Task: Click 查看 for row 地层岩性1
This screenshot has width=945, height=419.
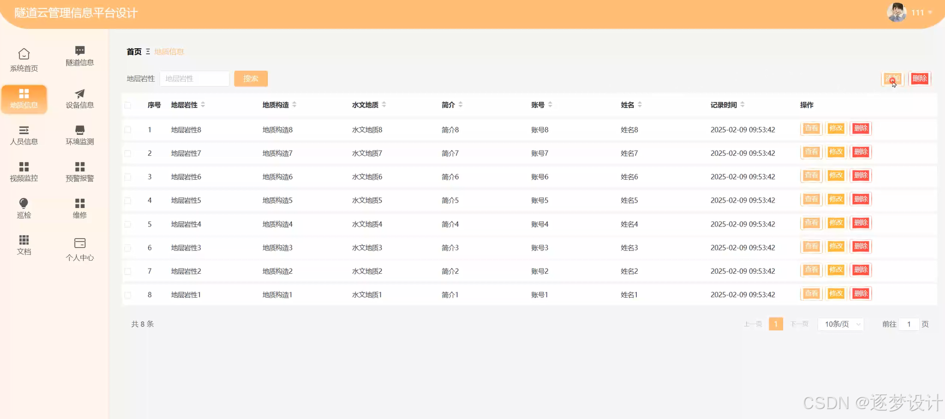Action: [812, 294]
